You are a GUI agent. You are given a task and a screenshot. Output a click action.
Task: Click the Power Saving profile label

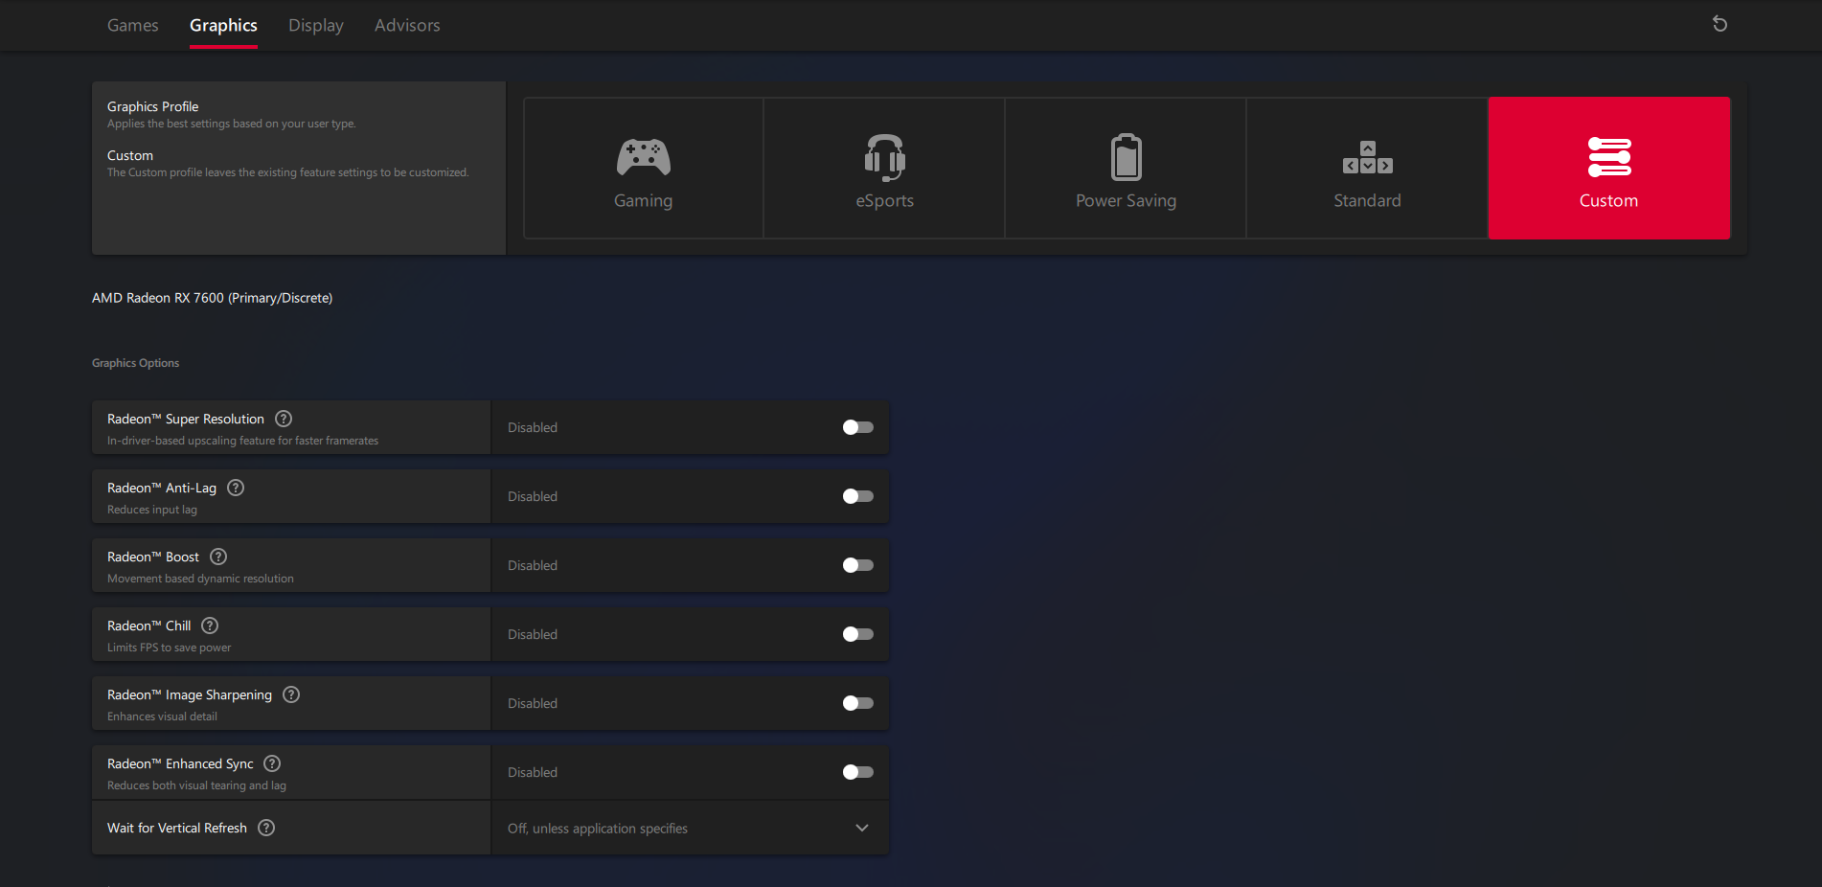point(1127,200)
